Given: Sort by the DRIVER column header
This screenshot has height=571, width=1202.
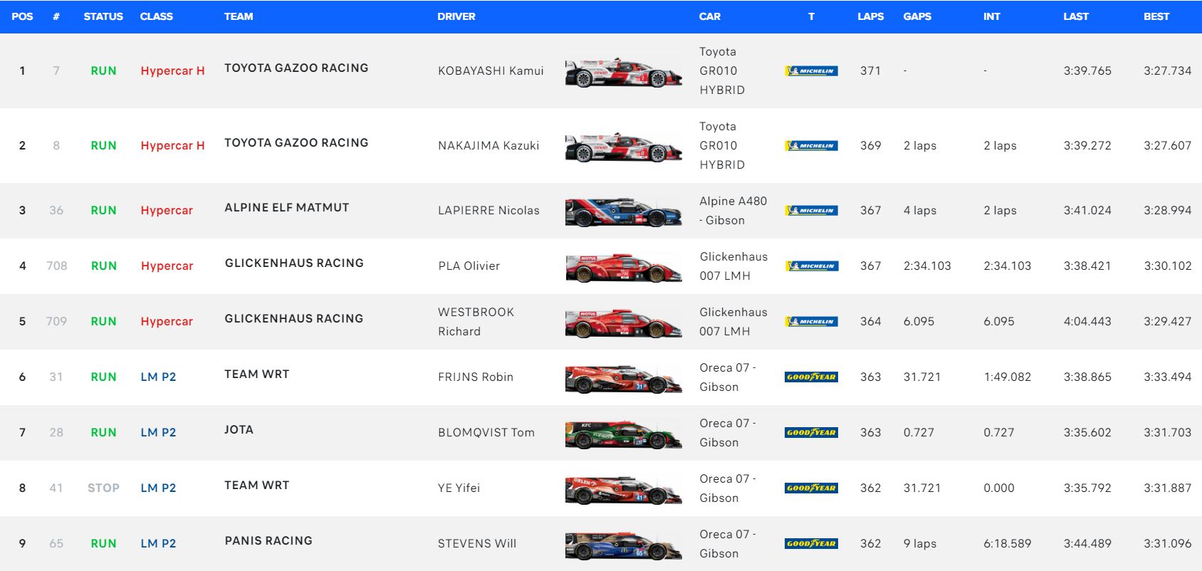Looking at the screenshot, I should coord(456,16).
